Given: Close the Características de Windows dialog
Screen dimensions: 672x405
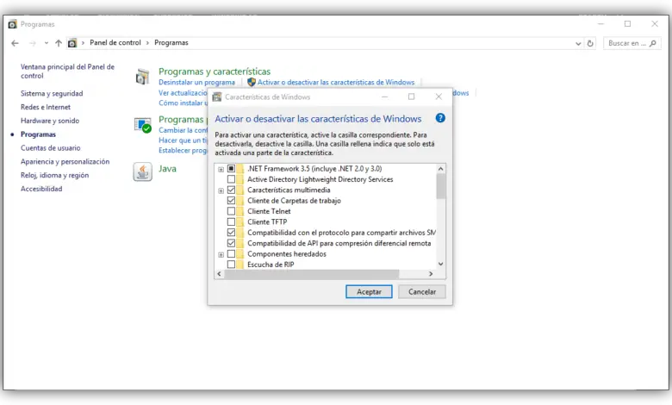Looking at the screenshot, I should tap(439, 97).
